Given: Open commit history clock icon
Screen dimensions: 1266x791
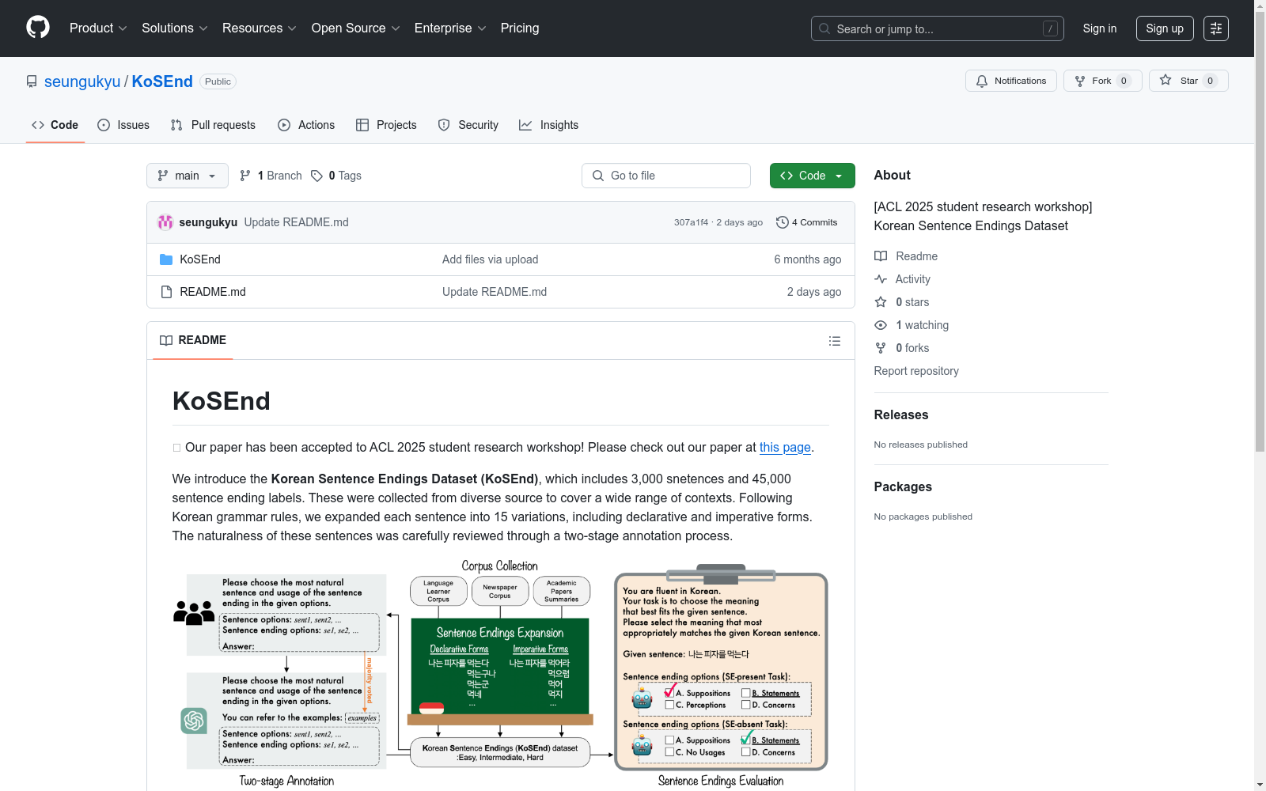Looking at the screenshot, I should [x=783, y=222].
